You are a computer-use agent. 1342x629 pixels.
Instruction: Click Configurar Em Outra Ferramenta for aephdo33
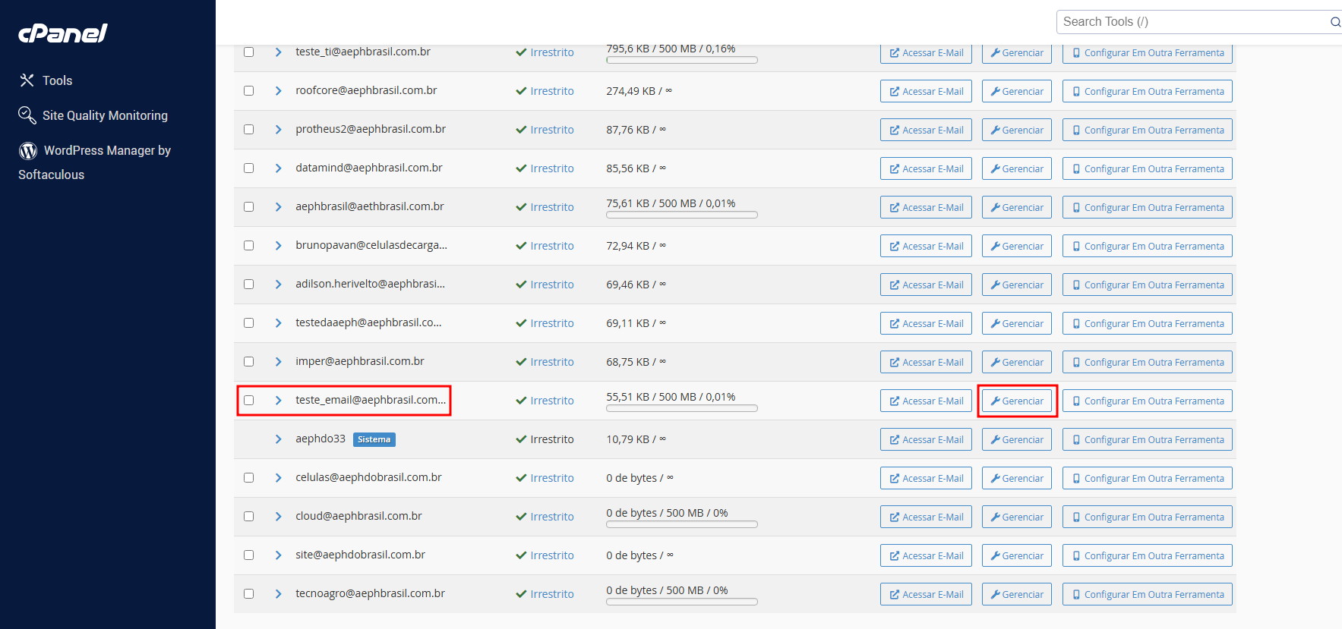[1148, 439]
